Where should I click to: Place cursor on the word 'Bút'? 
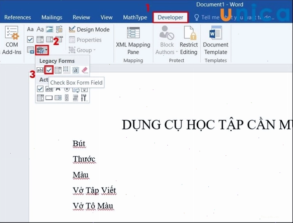(x=79, y=144)
